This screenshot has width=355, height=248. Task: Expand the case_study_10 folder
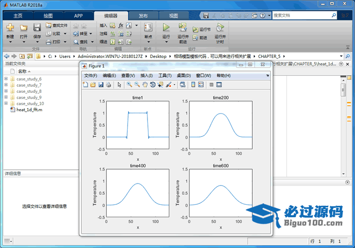click(6, 103)
